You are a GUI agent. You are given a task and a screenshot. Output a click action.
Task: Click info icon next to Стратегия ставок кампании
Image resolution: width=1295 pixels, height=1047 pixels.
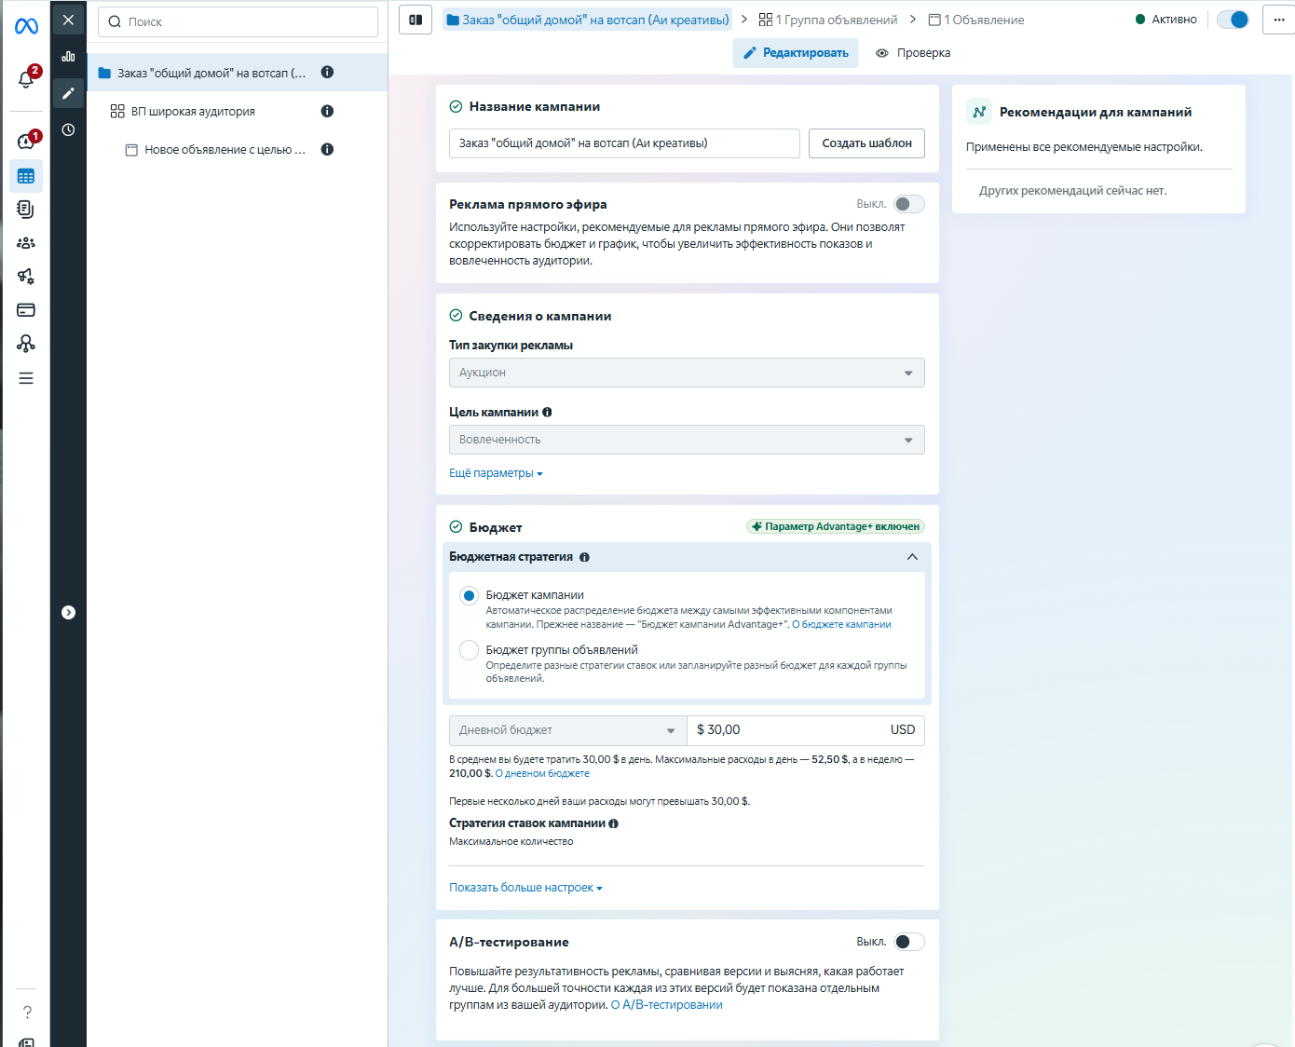613,823
